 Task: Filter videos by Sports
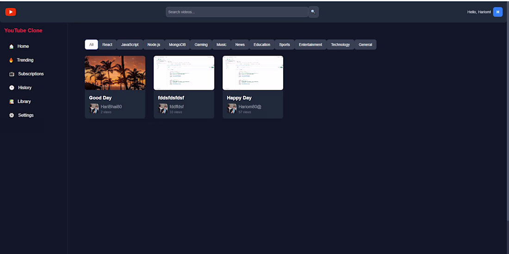pyautogui.click(x=285, y=44)
